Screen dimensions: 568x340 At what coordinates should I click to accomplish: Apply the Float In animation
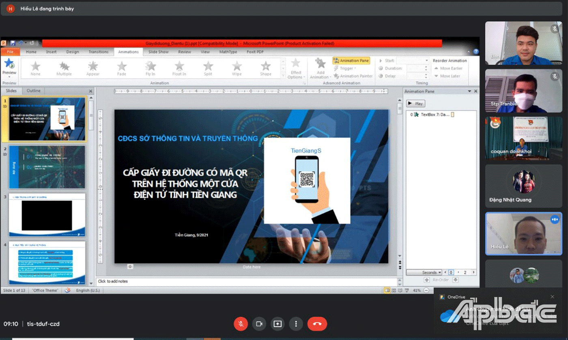[179, 68]
